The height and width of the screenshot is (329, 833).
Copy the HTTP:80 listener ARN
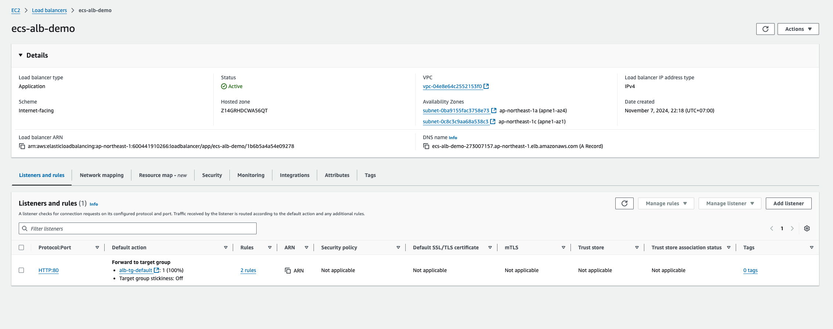288,271
